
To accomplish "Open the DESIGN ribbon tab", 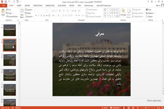I will click(x=27, y=5).
